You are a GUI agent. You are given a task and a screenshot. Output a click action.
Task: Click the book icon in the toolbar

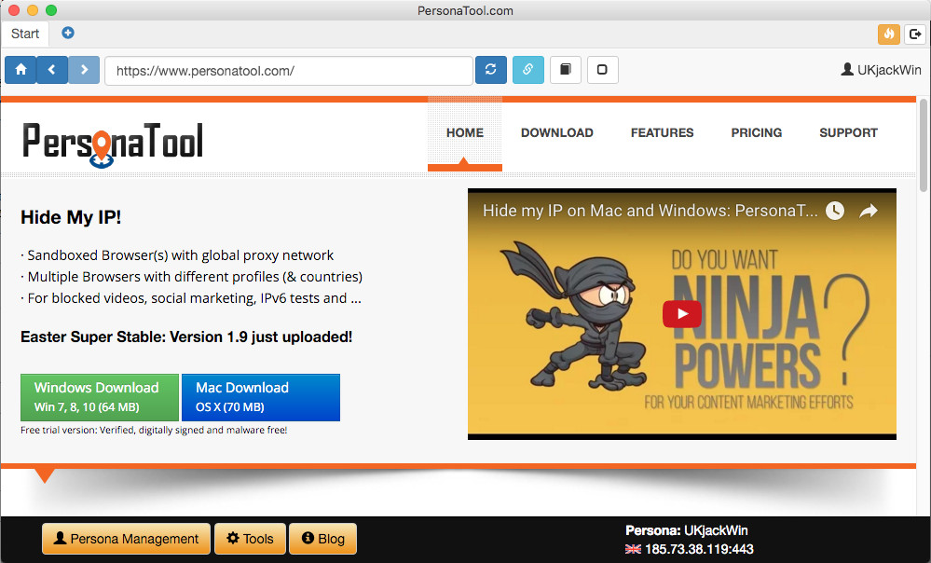(566, 70)
